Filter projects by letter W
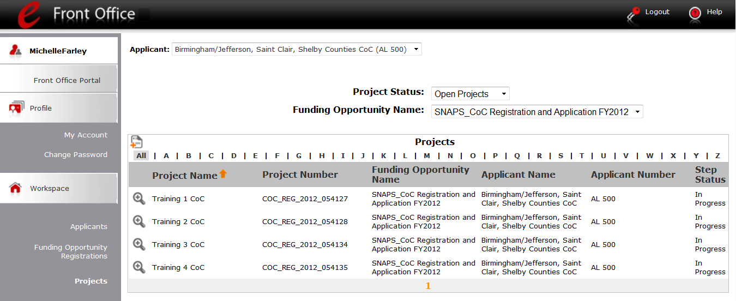This screenshot has height=301, width=736. tap(649, 155)
